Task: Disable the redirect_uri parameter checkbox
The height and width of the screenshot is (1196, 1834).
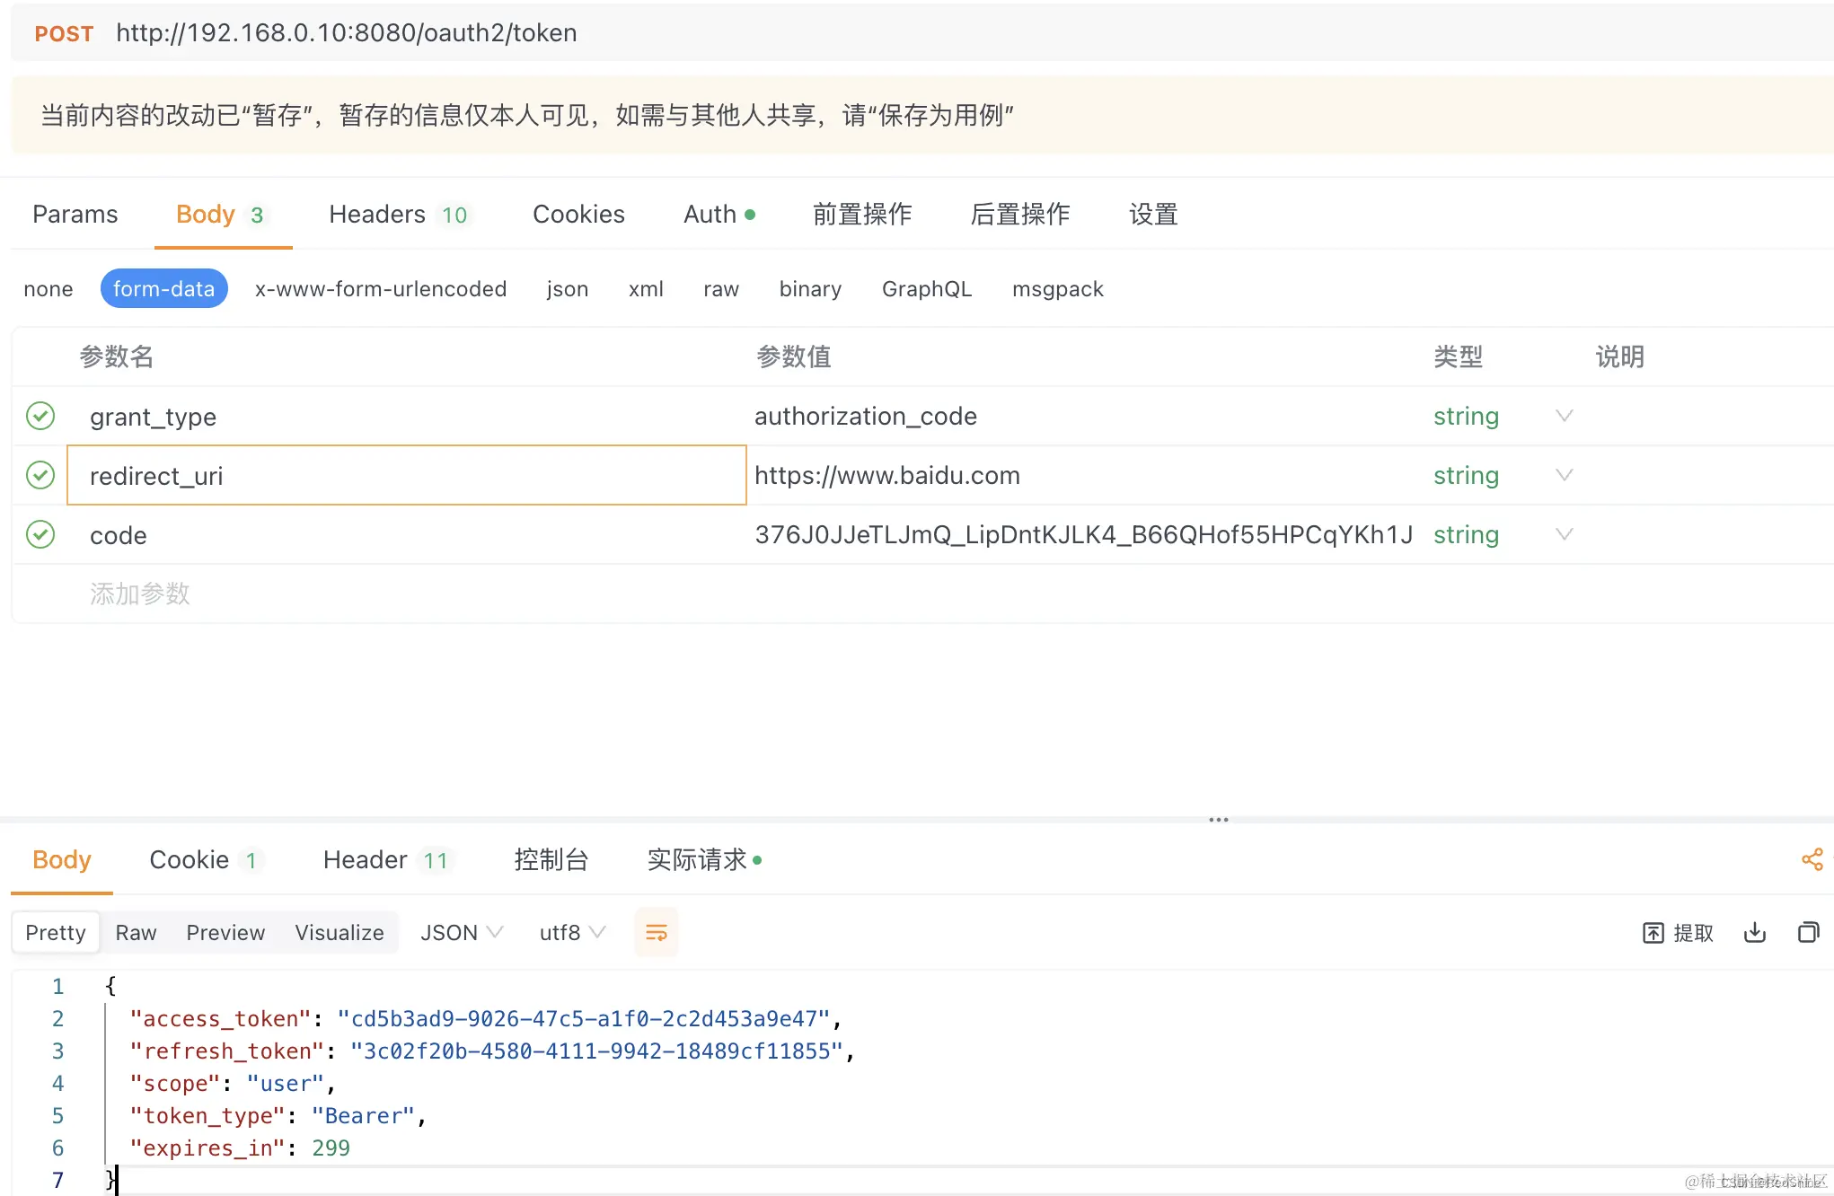Action: (40, 475)
